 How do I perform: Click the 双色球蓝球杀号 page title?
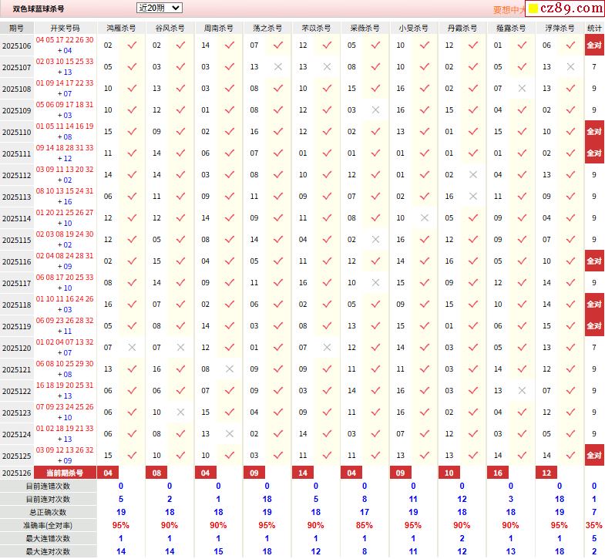coord(39,8)
